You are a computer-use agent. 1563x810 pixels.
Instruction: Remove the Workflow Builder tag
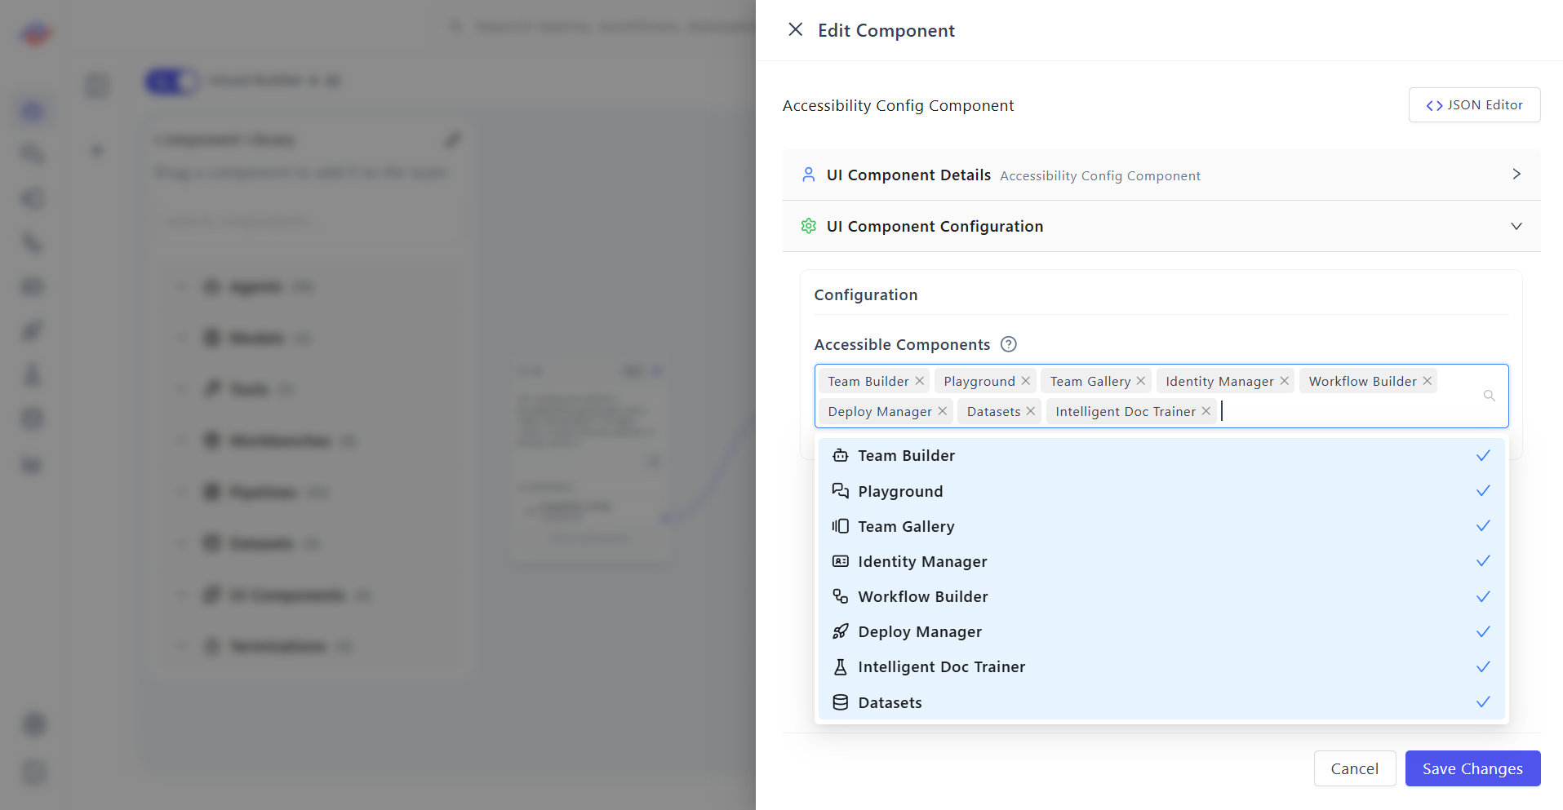(1427, 380)
